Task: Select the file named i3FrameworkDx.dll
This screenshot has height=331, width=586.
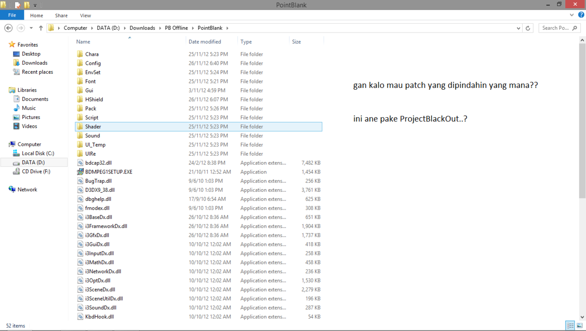Action: 106,226
